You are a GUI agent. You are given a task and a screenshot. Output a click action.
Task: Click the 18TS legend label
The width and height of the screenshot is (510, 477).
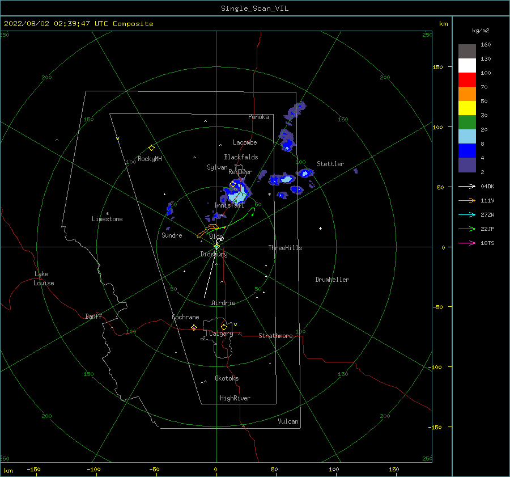click(x=487, y=243)
